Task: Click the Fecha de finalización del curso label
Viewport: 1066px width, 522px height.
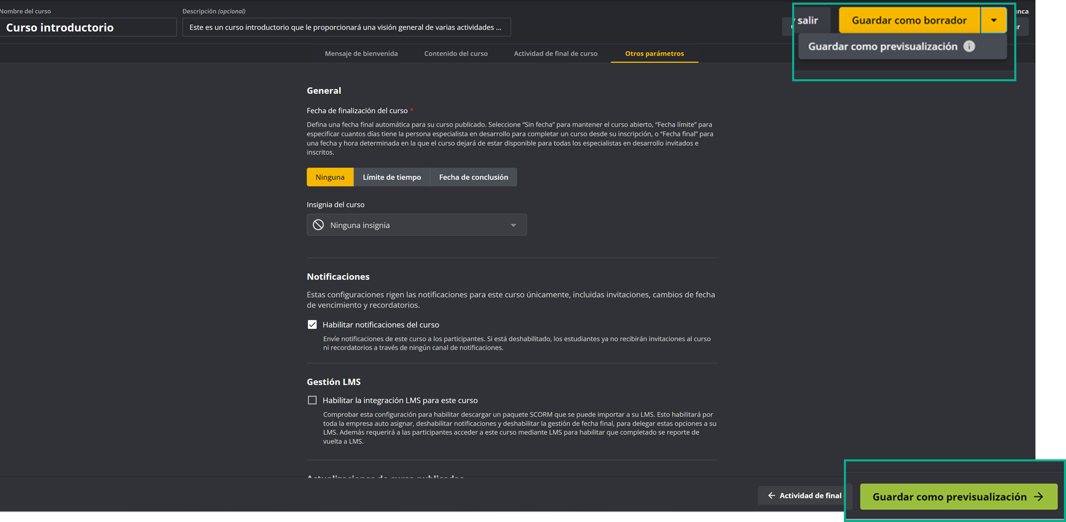Action: [357, 110]
